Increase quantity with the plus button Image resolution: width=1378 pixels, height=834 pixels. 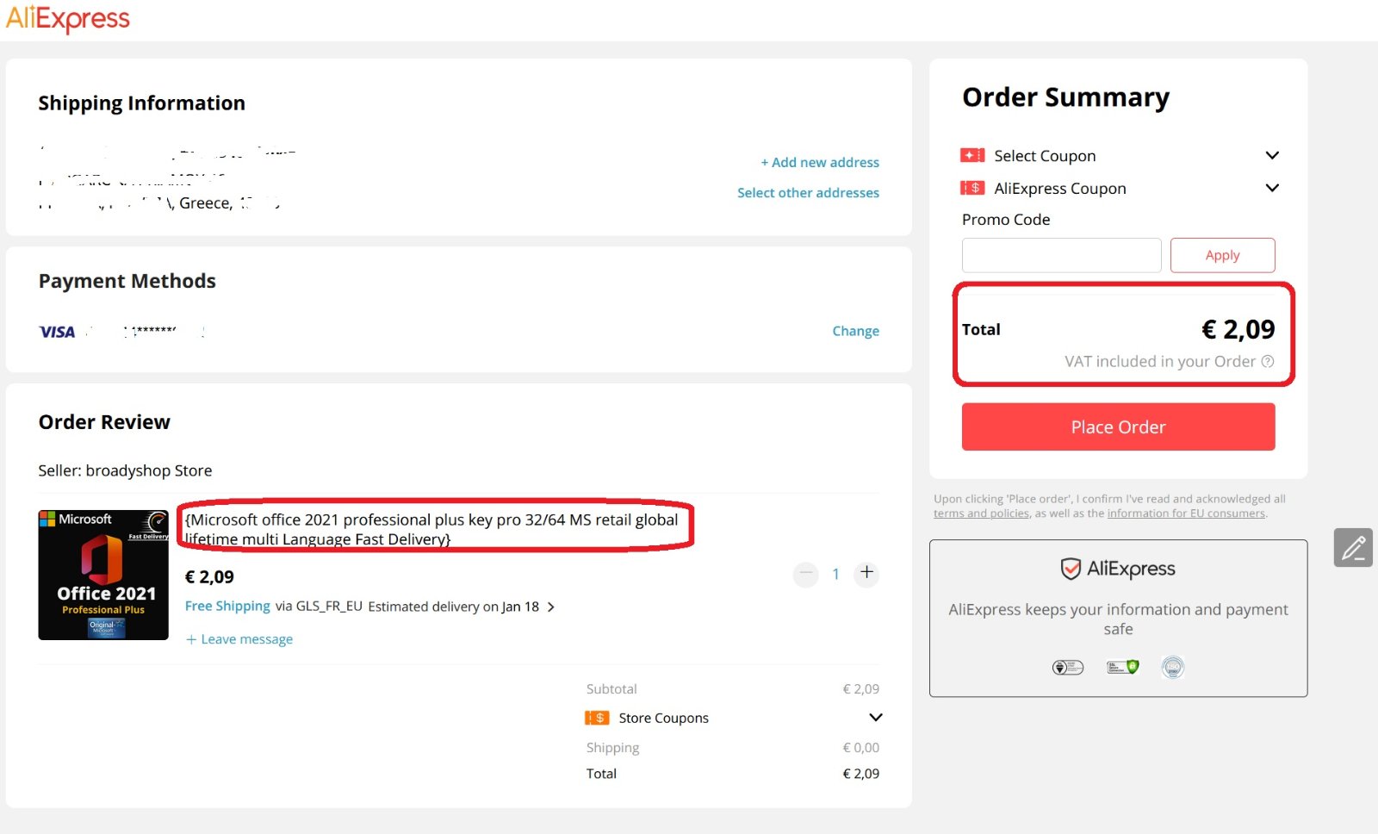[x=866, y=574]
